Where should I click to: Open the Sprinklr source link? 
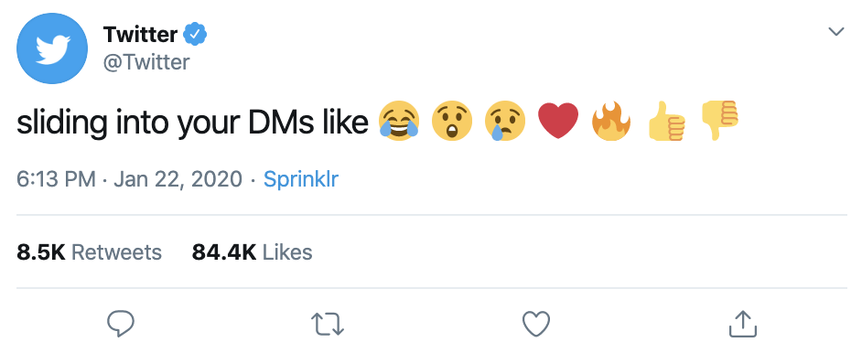pyautogui.click(x=301, y=179)
